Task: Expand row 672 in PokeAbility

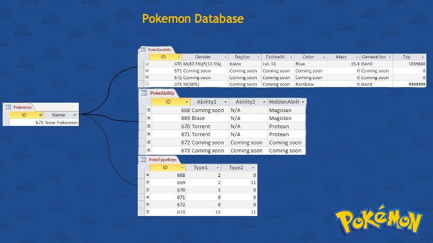Action: [149, 142]
